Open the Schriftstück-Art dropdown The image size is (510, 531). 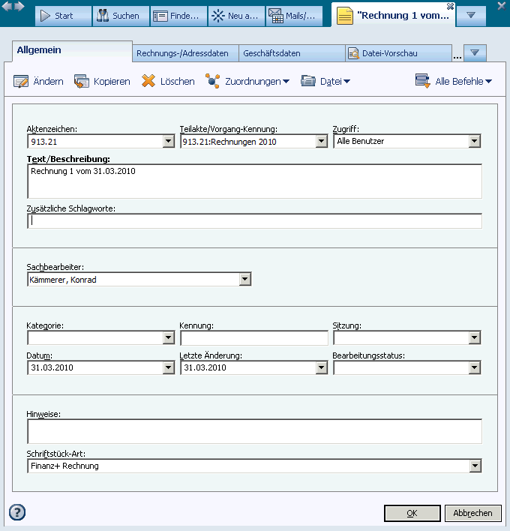click(x=474, y=466)
